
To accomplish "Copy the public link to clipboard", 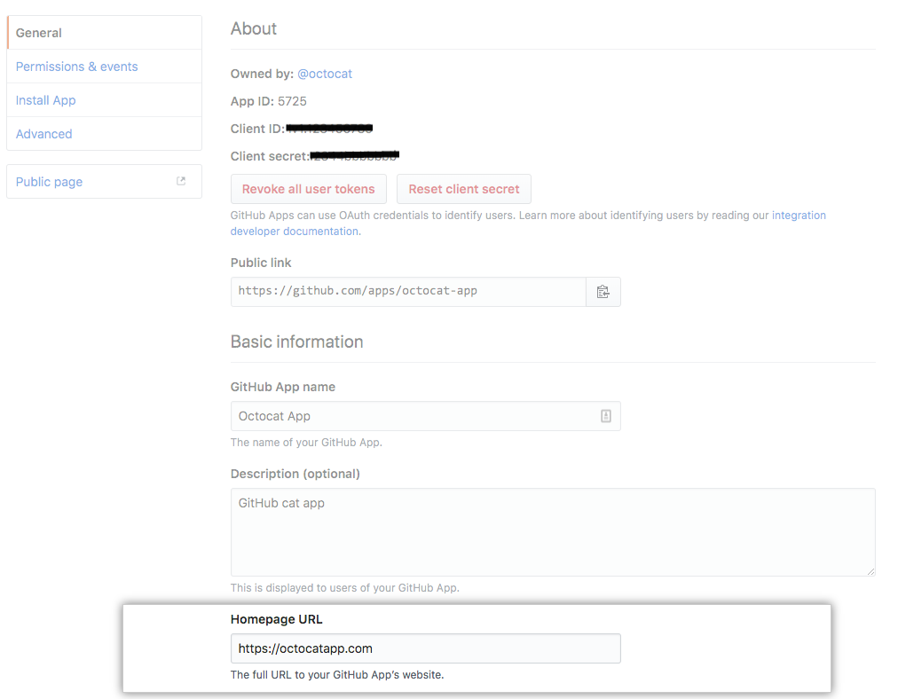I will click(x=603, y=291).
